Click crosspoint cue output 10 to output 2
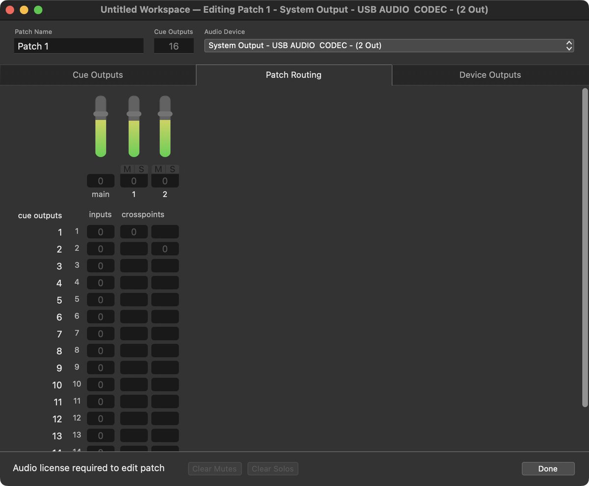 point(165,384)
